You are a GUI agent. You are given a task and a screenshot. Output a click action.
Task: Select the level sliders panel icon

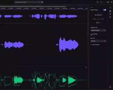(x=110, y=17)
